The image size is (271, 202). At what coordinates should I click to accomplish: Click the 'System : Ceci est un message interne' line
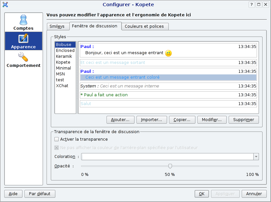click(x=120, y=86)
